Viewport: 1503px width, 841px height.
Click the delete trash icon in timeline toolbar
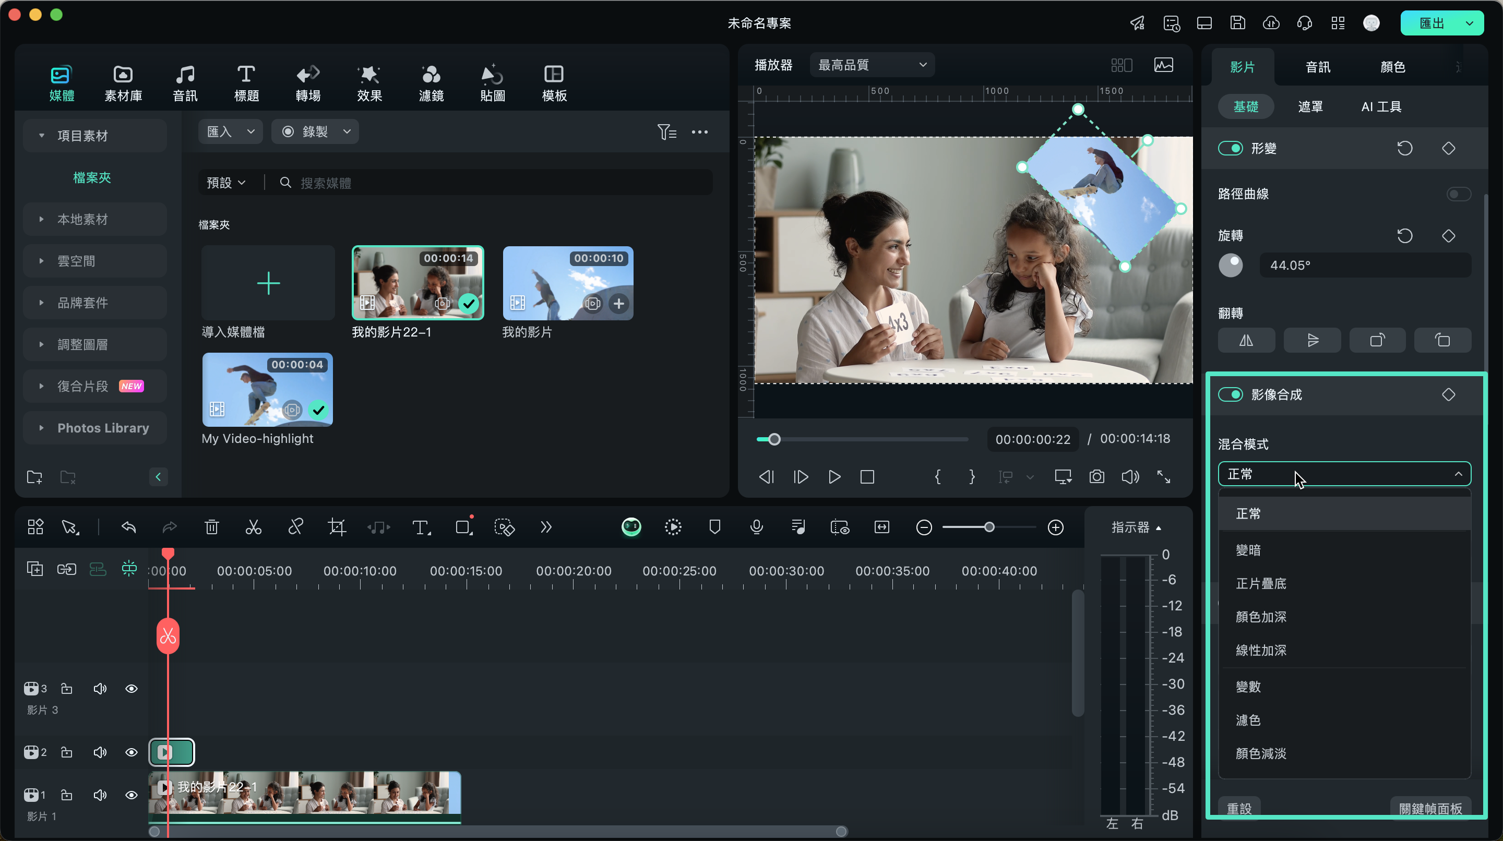coord(212,527)
